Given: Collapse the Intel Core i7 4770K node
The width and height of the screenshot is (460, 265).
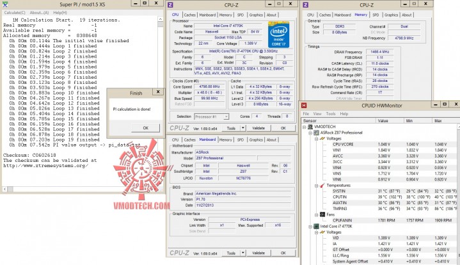Looking at the screenshot, I should pyautogui.click(x=310, y=226).
